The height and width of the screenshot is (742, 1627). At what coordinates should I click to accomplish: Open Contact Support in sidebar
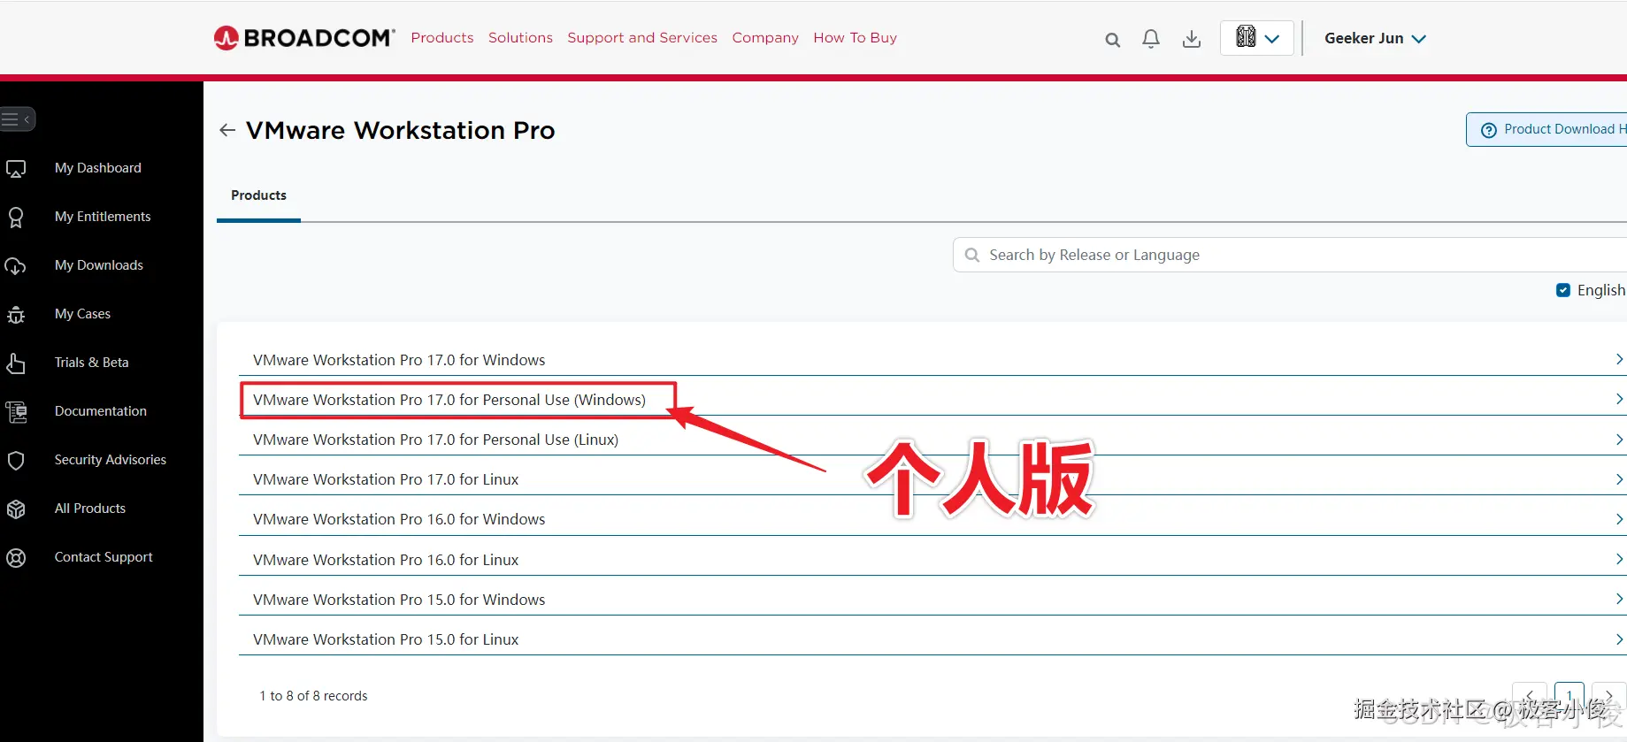[x=104, y=557]
